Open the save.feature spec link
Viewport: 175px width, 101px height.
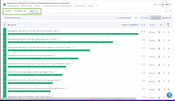coord(30,56)
